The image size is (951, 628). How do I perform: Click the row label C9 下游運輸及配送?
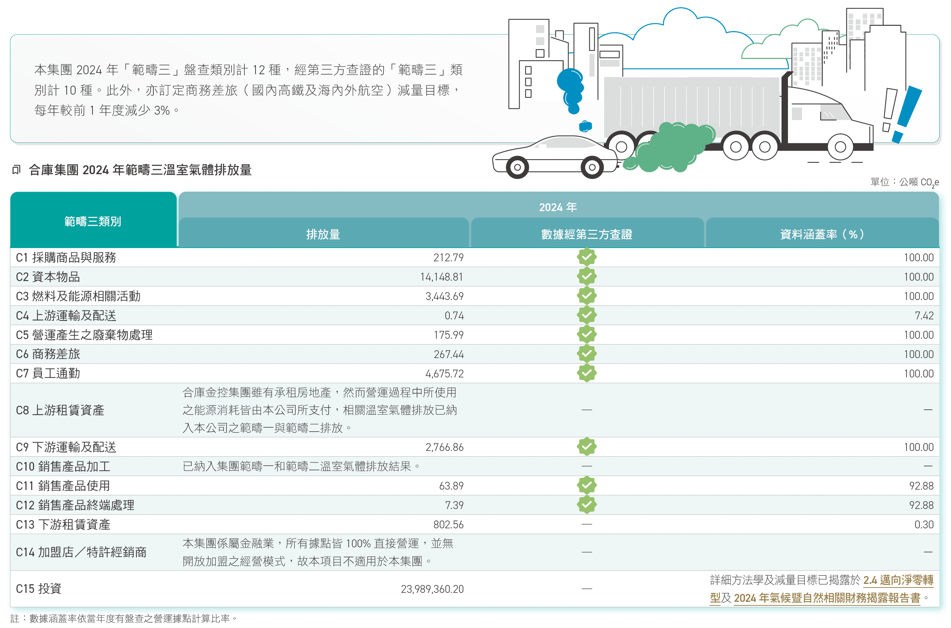click(x=66, y=447)
